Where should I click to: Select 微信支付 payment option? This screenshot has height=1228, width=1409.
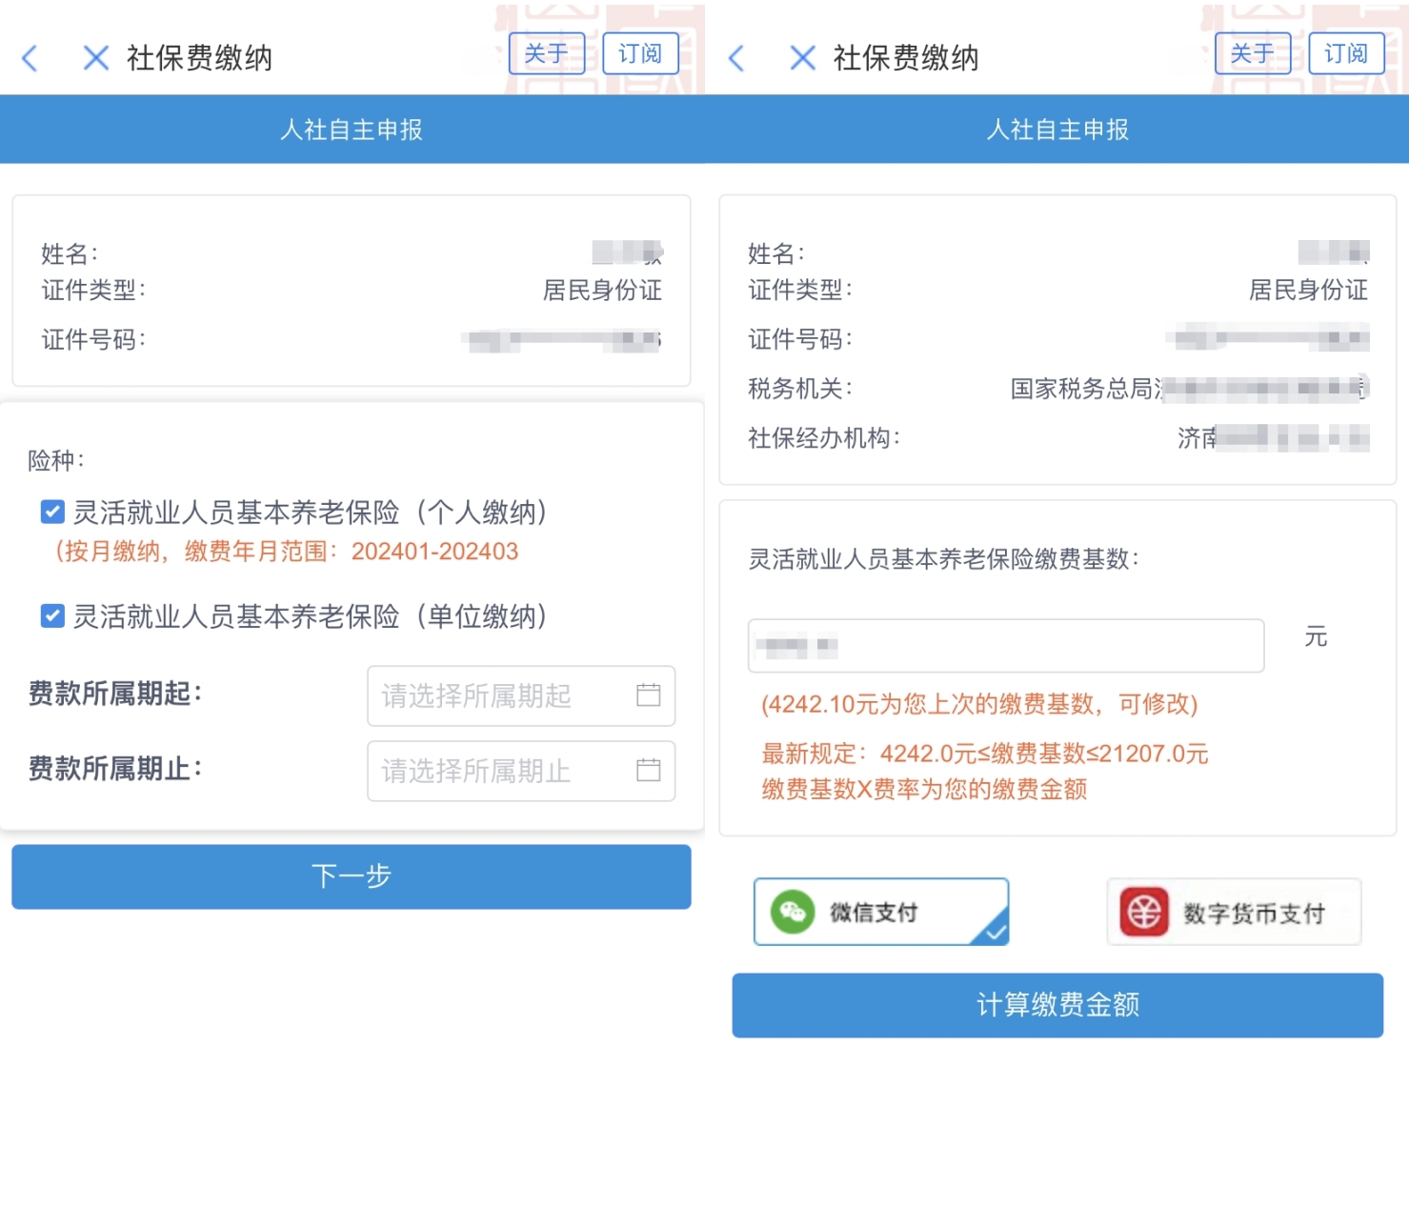click(x=880, y=912)
